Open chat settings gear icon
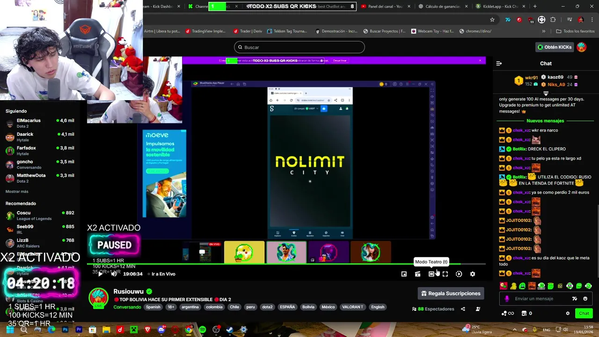Image resolution: width=599 pixels, height=337 pixels. [x=568, y=313]
